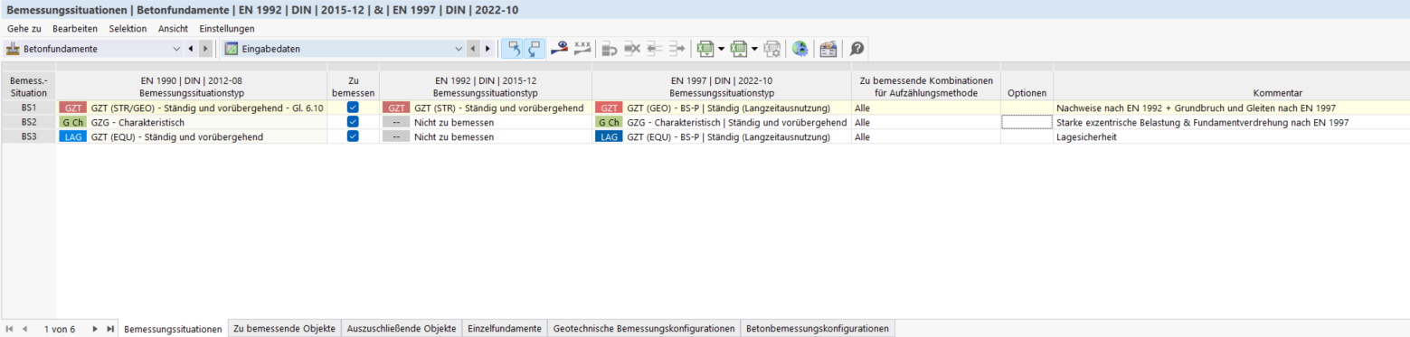This screenshot has height=337, width=1410.
Task: Select cell GZT (STR) - Ständig und vorübergehend
Action: point(486,108)
